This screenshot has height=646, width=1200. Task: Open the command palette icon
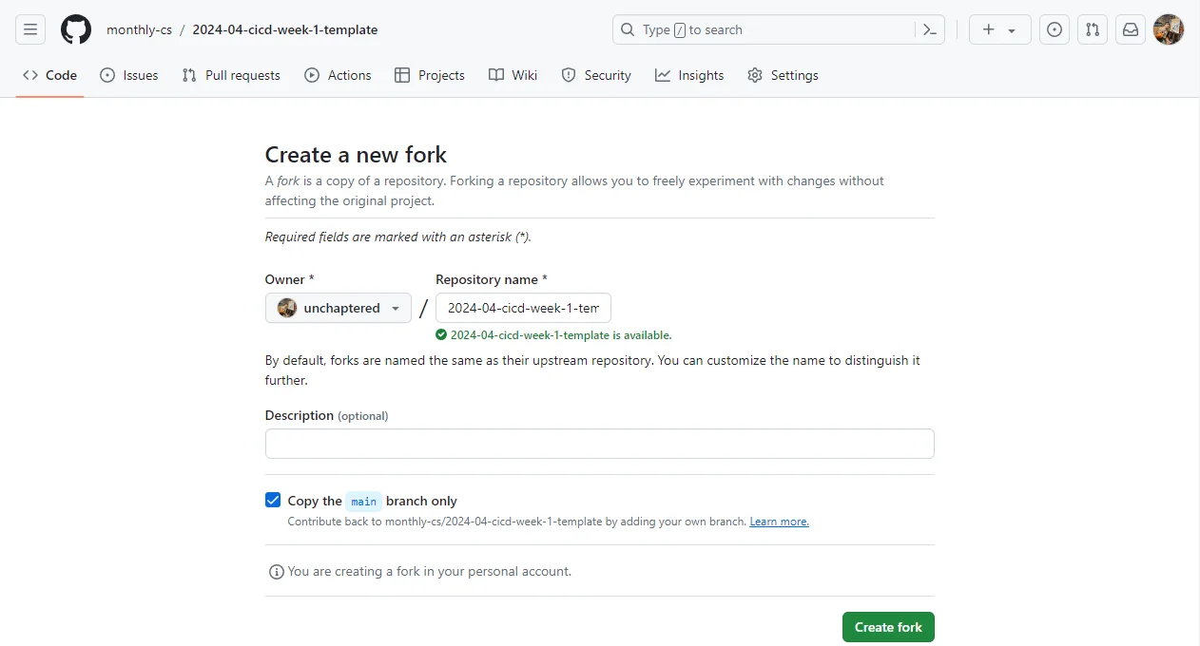click(x=930, y=29)
